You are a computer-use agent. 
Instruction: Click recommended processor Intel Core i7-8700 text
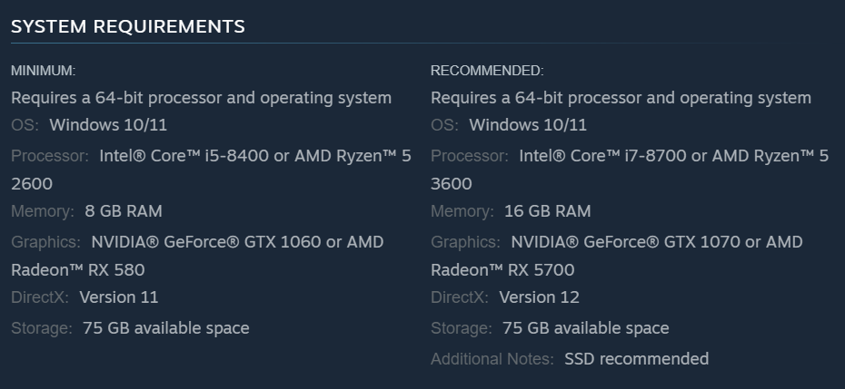tap(602, 156)
